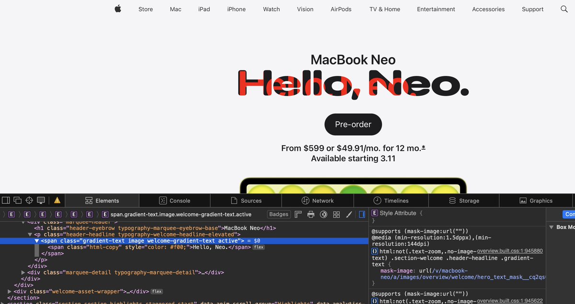The image size is (575, 304).
Task: Go to iPad in the navigation bar
Action: coord(204,9)
